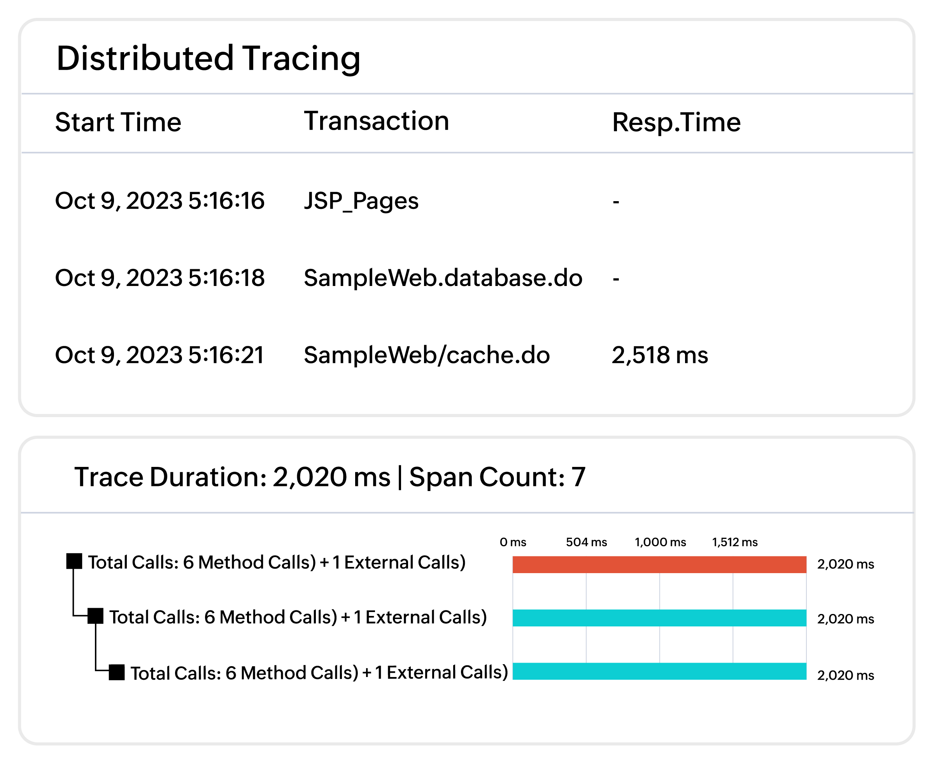Image resolution: width=934 pixels, height=763 pixels.
Task: Click the red 2,020 ms span bar
Action: click(x=659, y=564)
